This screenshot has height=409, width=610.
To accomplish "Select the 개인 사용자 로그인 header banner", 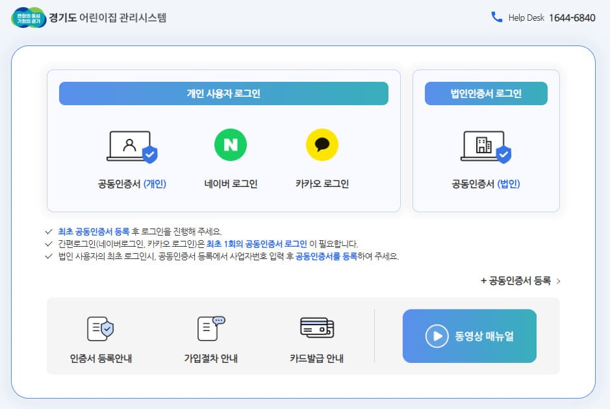I will tap(223, 93).
